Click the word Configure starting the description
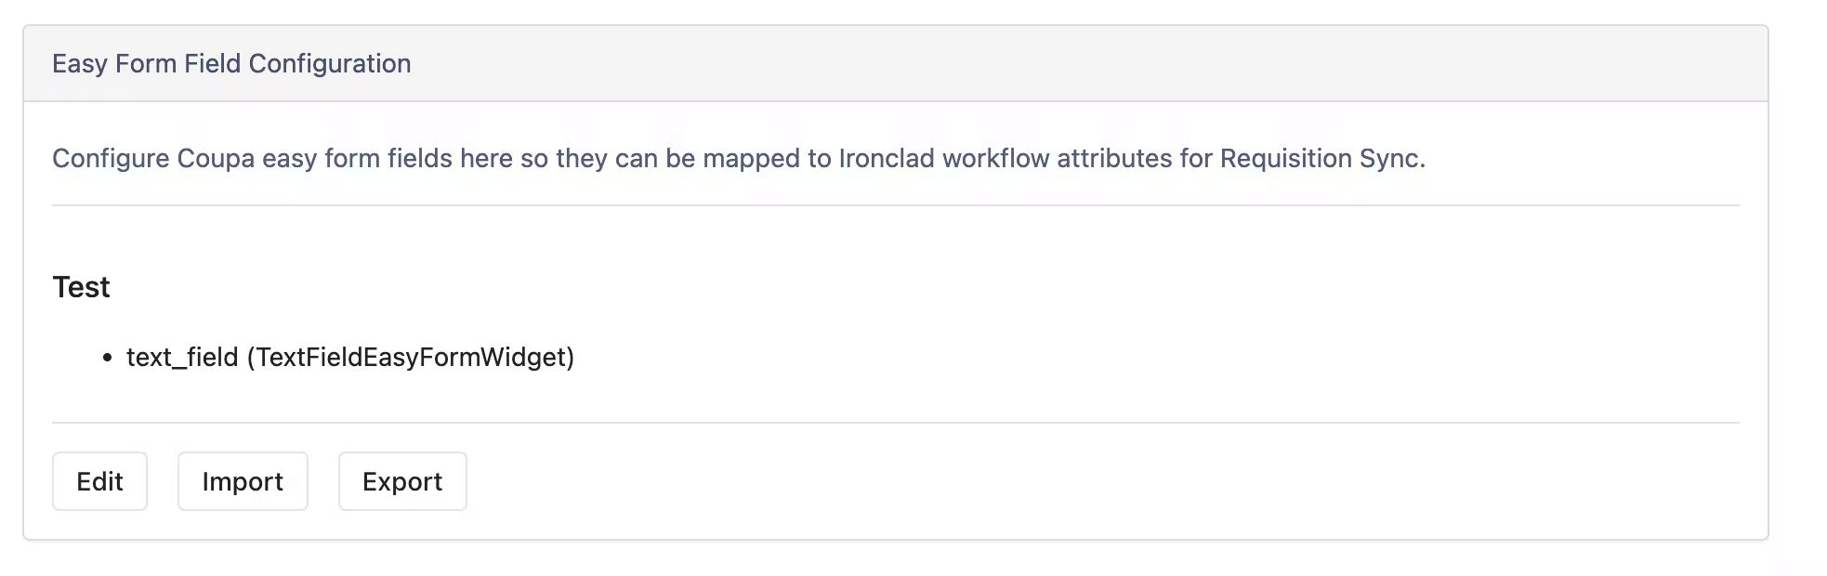The image size is (1827, 576). click(111, 159)
